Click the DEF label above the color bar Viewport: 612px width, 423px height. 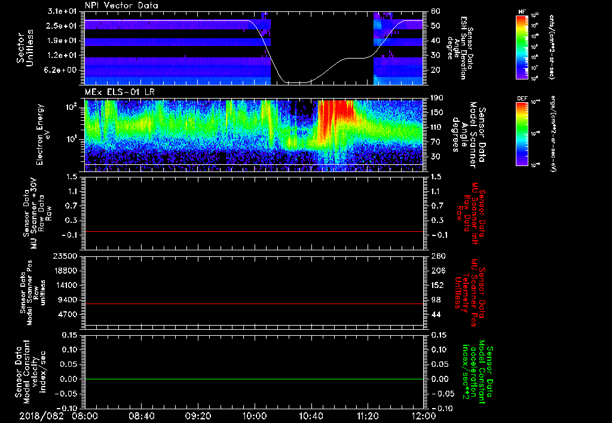click(522, 99)
